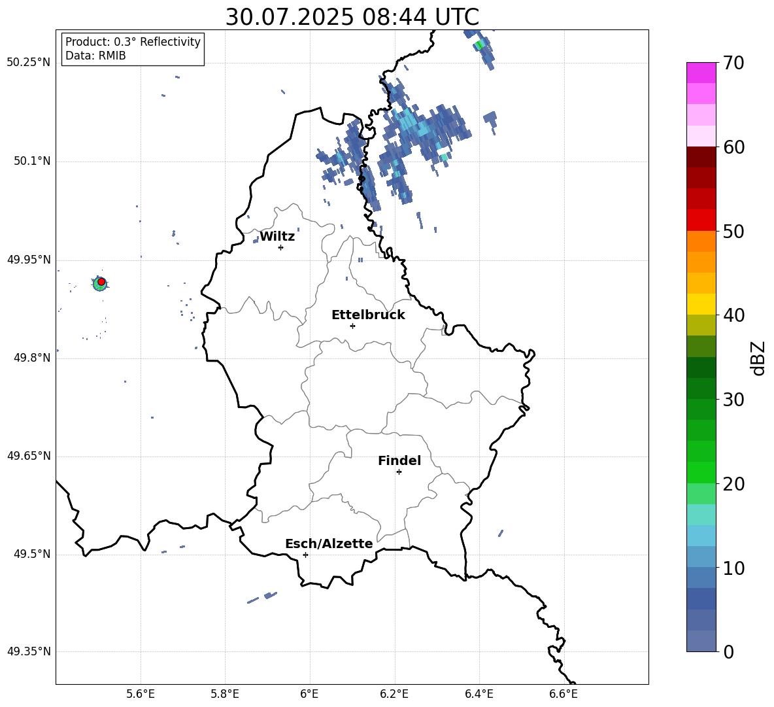Click the colorbar tick label 40
774x707 pixels.
tap(733, 315)
